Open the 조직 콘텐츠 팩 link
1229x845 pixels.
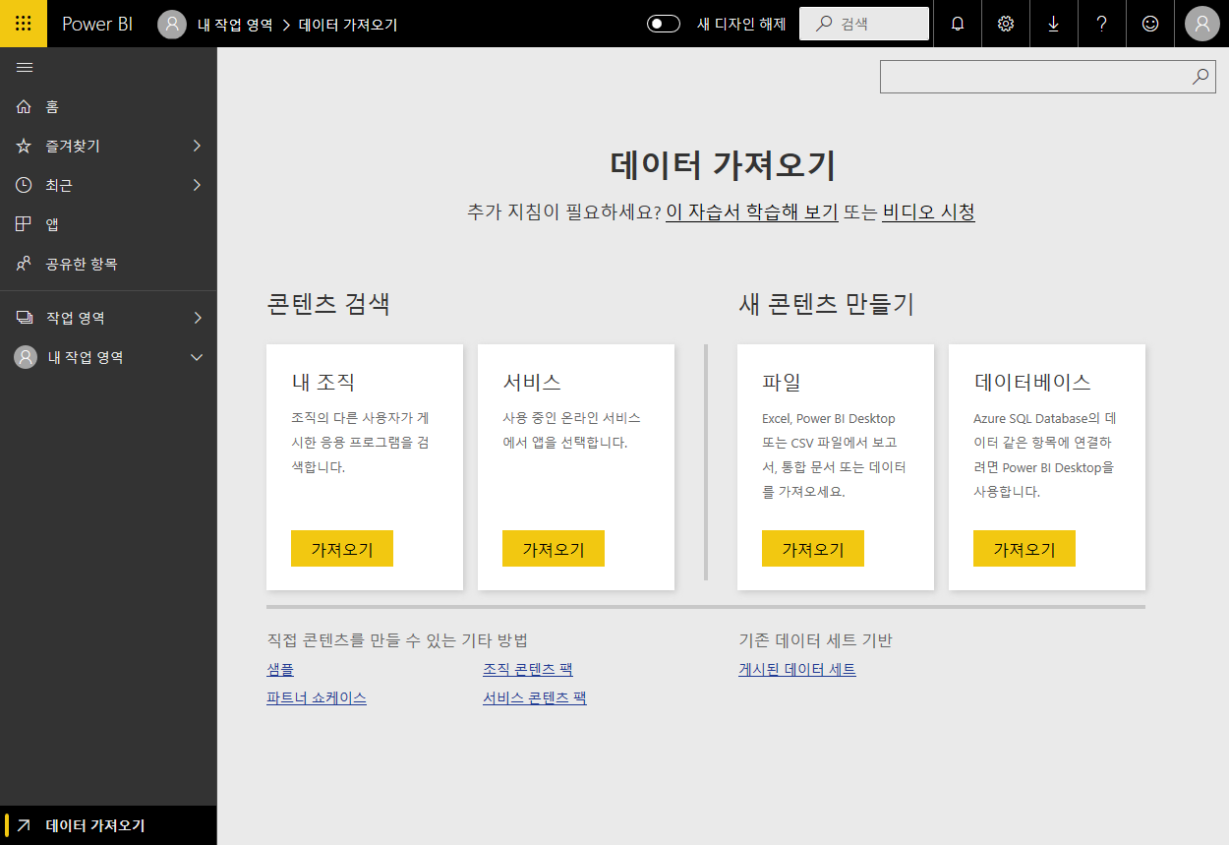(x=528, y=669)
